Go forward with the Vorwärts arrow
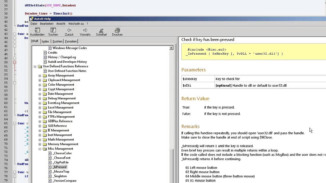Viewport: 326px width, 183px height. point(85,32)
